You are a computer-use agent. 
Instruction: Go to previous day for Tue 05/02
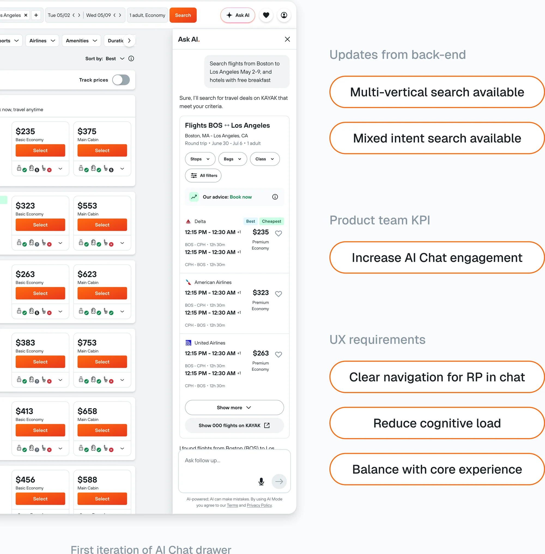coord(74,15)
